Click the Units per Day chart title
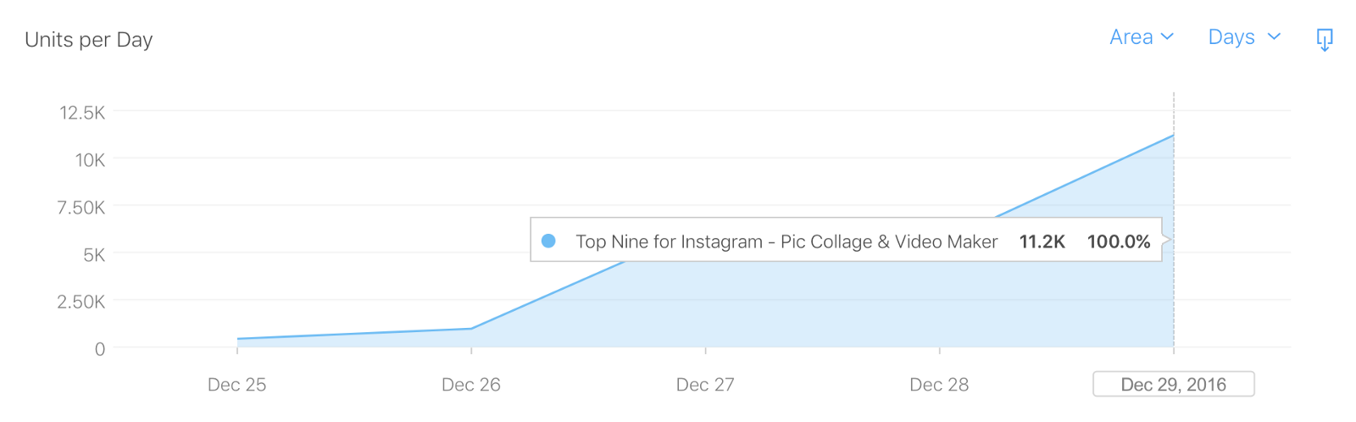Screen dimensions: 1356x422 [x=89, y=40]
